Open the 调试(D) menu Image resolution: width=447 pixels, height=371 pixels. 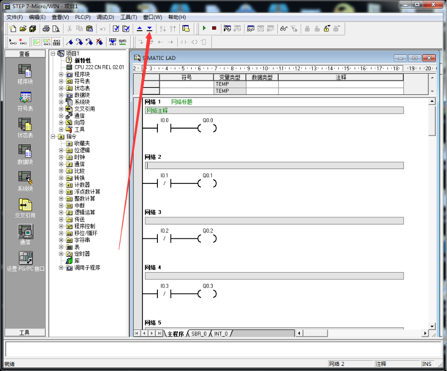105,17
